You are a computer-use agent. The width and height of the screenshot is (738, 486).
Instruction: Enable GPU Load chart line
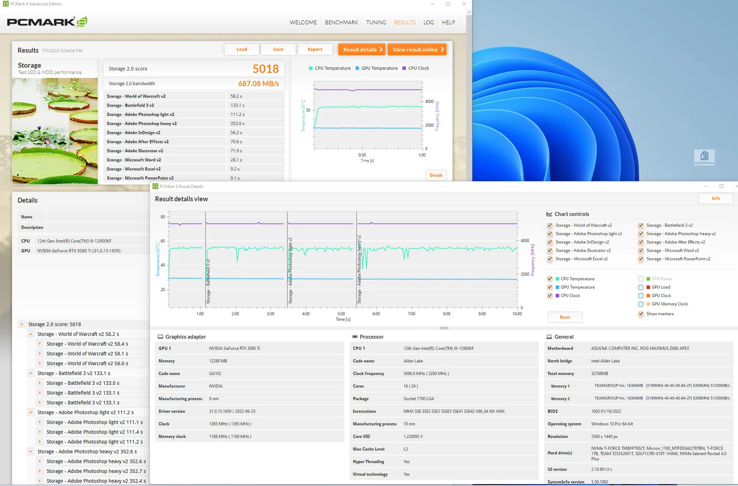click(x=641, y=287)
